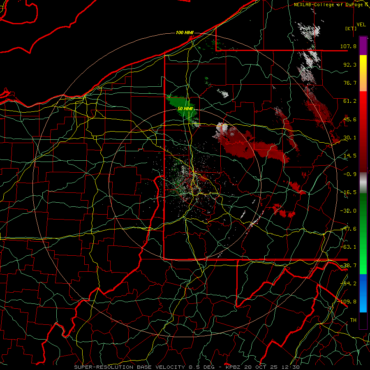Click the blue segment of the color bar

(363, 293)
